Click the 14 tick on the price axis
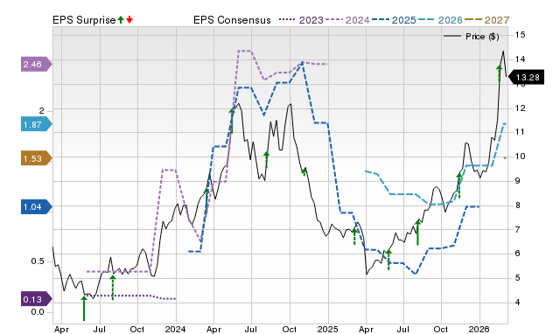 point(520,59)
